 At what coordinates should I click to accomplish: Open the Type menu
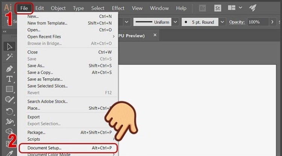(x=78, y=8)
